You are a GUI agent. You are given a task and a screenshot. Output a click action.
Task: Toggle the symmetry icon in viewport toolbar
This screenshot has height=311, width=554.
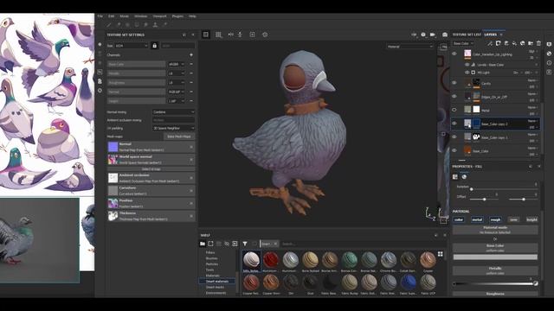click(x=231, y=35)
